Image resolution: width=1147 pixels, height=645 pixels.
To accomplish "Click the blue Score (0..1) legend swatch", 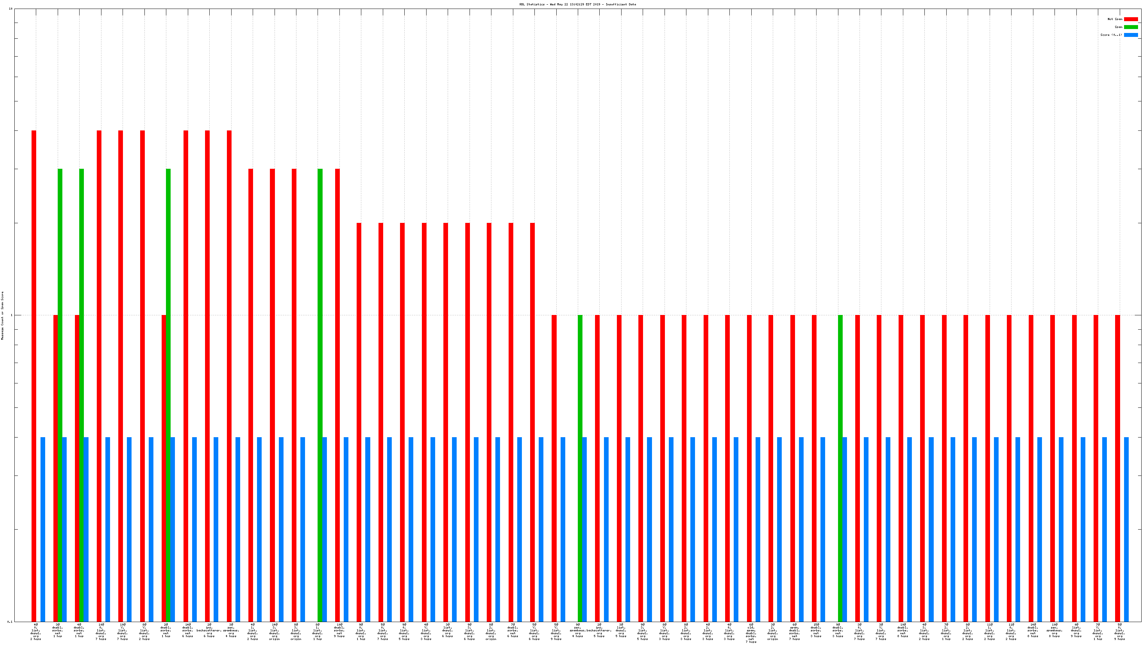I will 1131,35.
